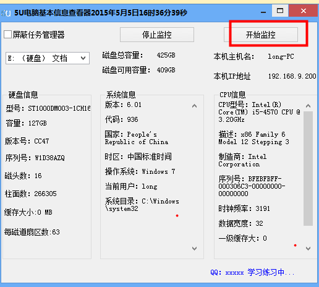Click the 硬盘信息 group title
319x287 pixels.
(x=23, y=95)
